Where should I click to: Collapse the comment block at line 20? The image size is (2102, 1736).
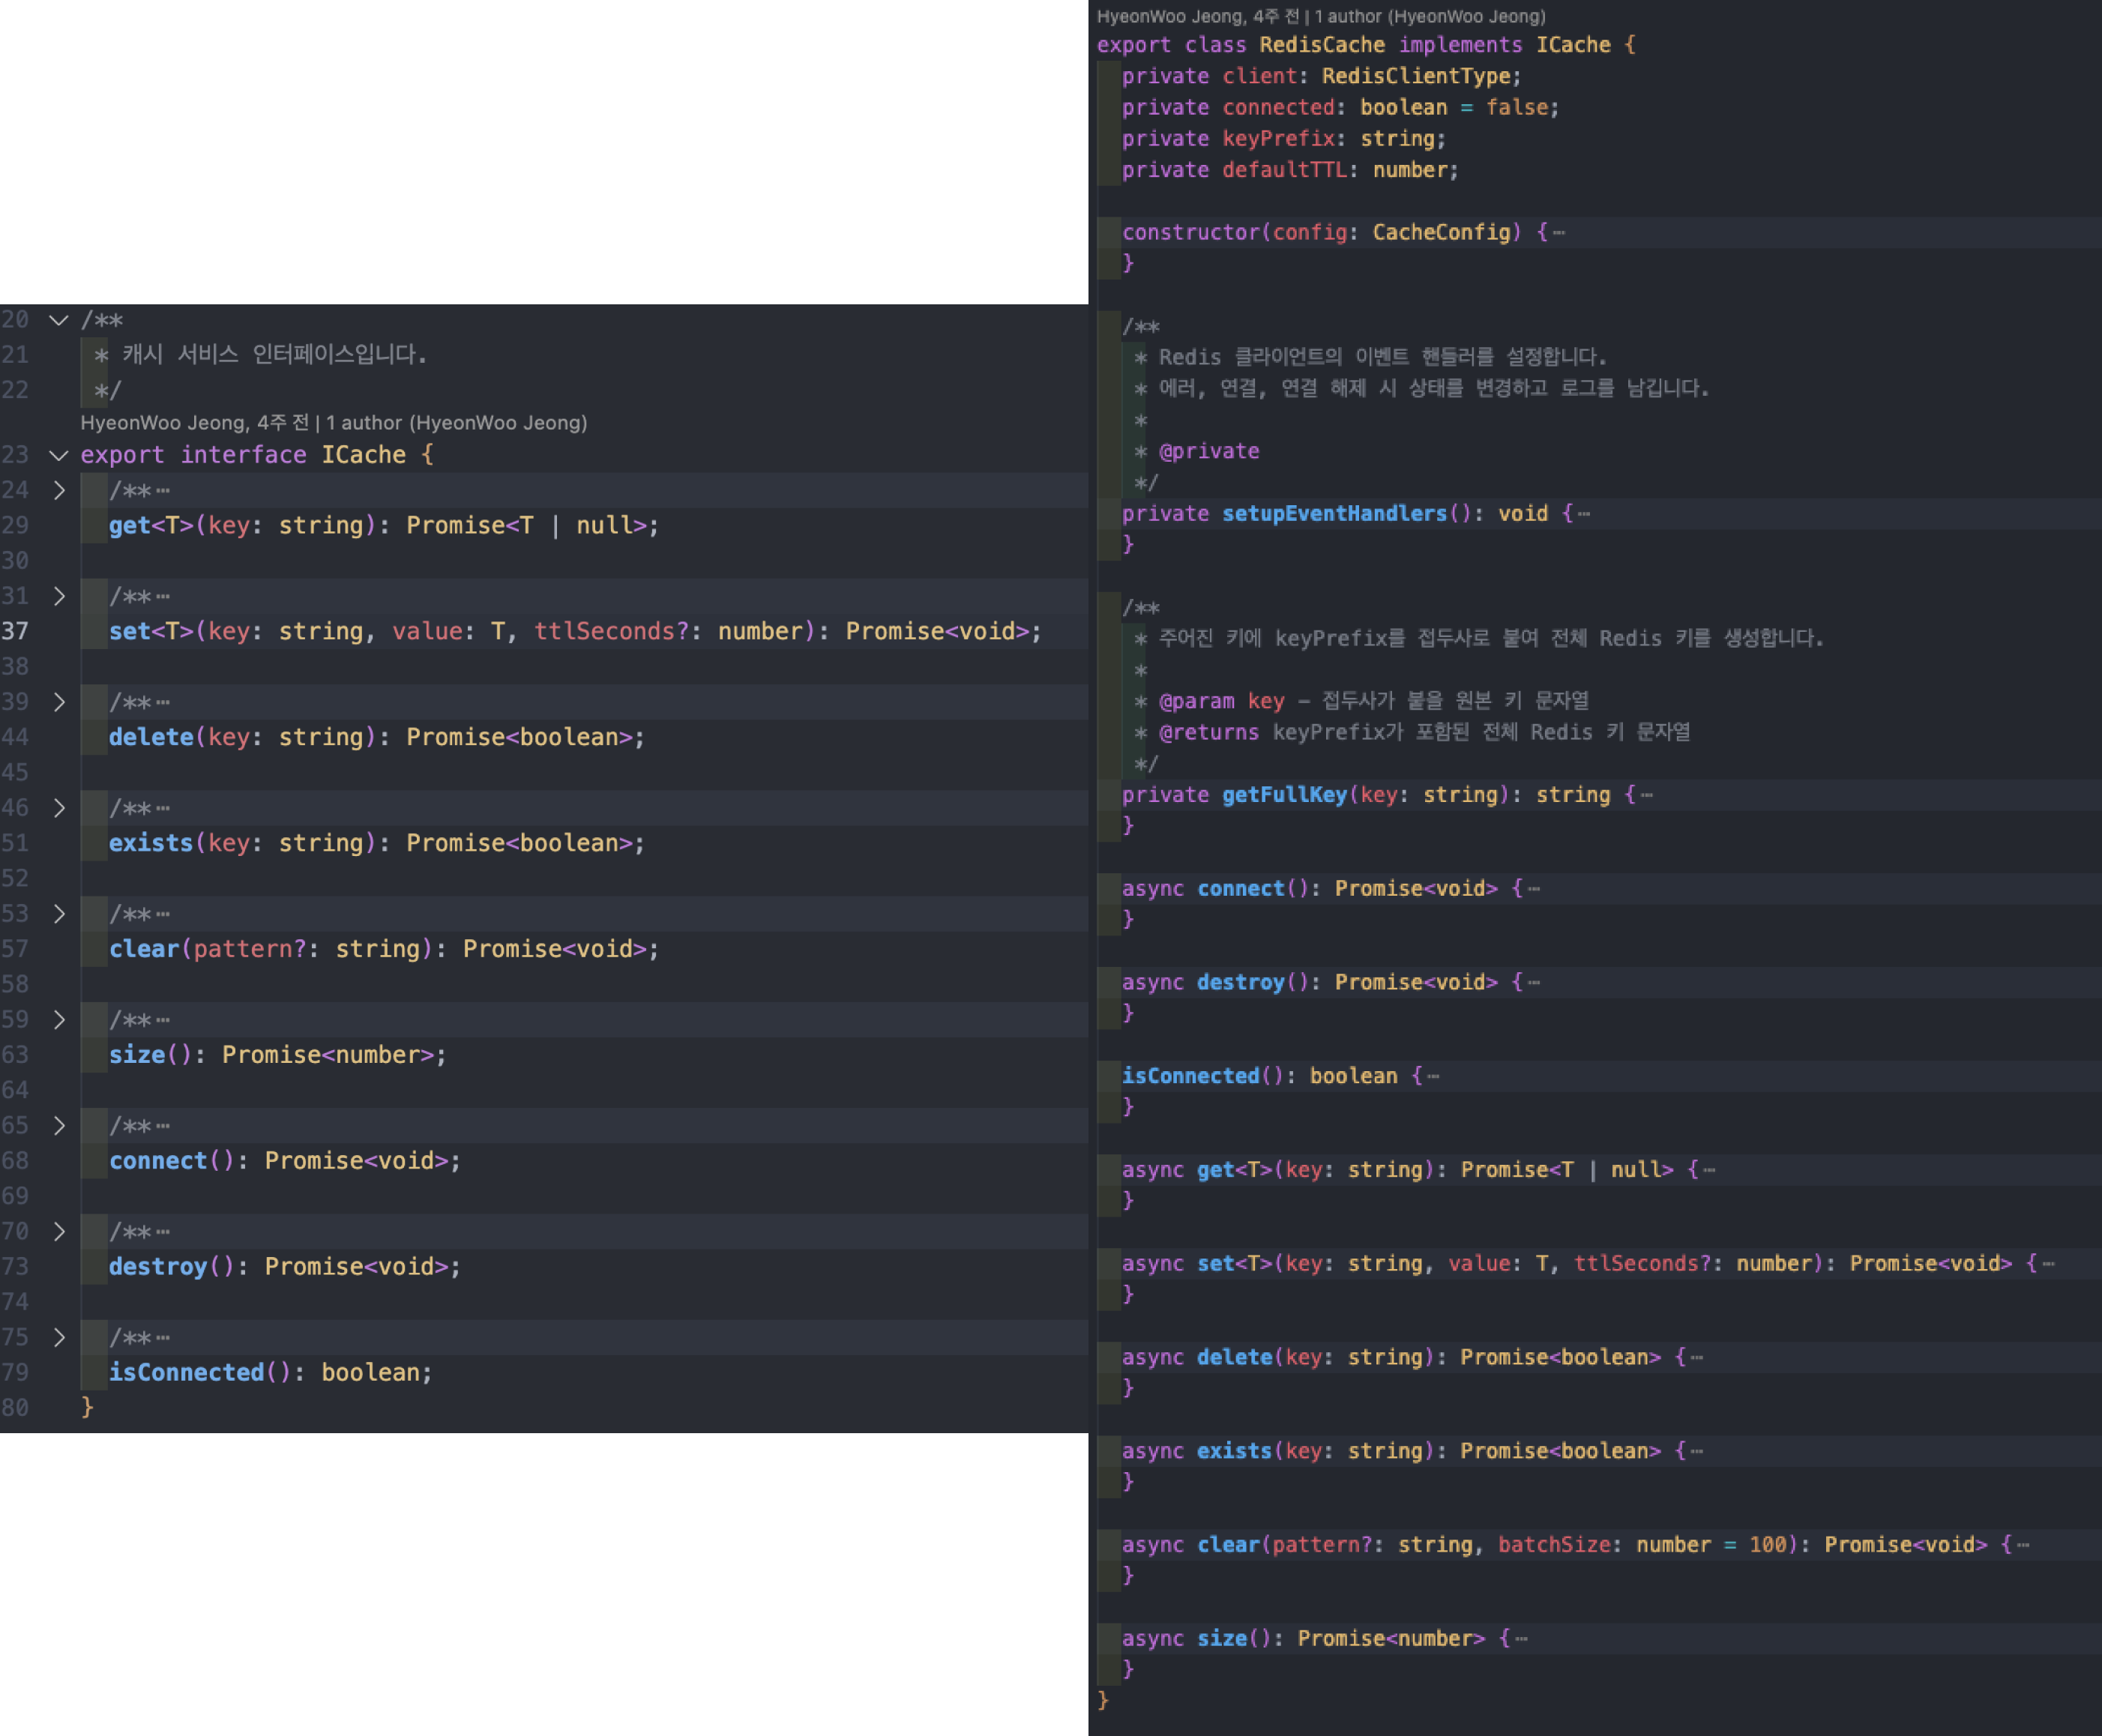[x=59, y=321]
